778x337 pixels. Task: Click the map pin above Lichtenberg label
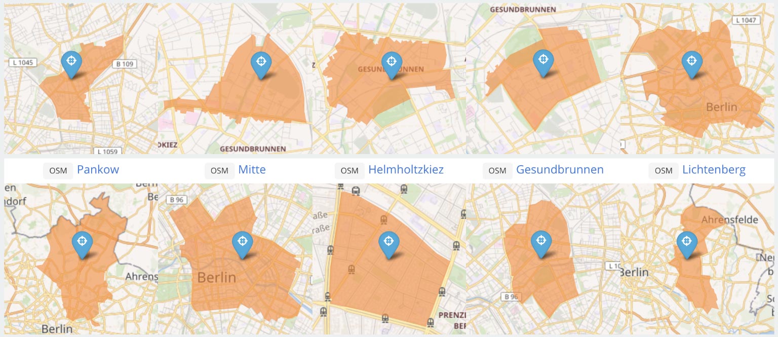pos(691,63)
